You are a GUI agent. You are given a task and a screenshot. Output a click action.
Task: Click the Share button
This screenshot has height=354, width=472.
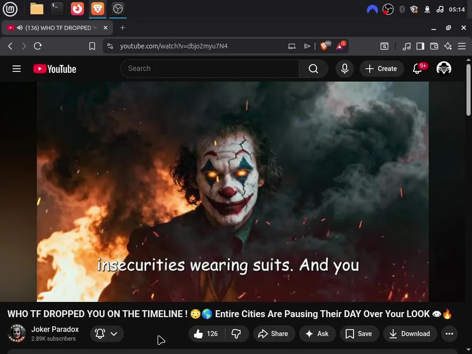274,333
